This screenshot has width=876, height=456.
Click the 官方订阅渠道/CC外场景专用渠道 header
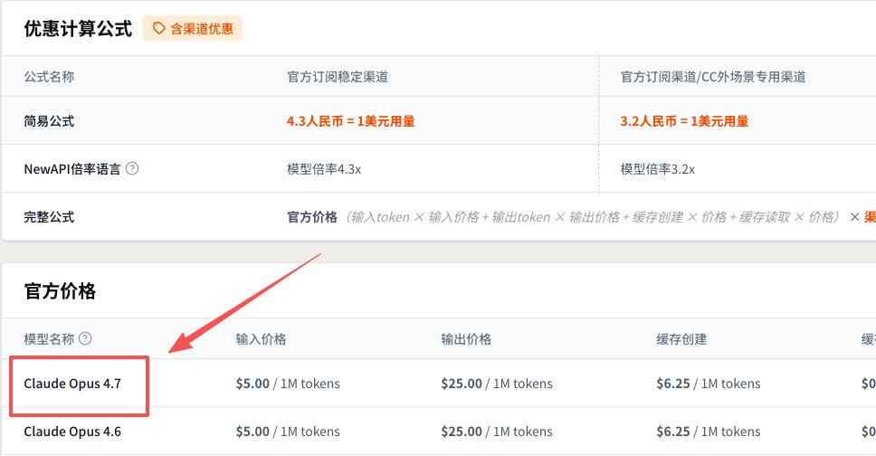click(713, 77)
